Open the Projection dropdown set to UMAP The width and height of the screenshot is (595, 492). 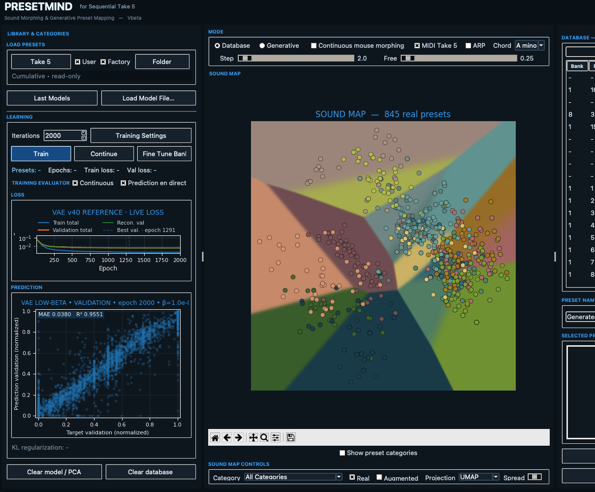tap(479, 477)
